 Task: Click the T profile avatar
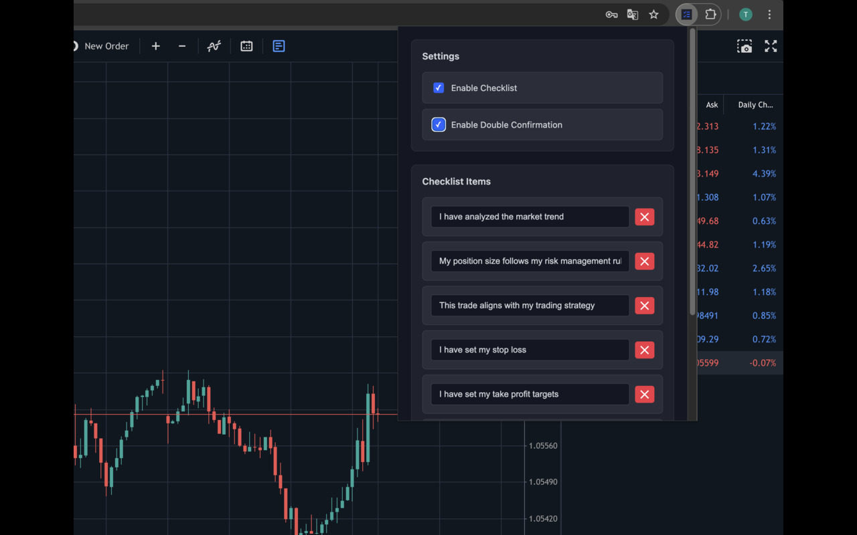pos(745,14)
